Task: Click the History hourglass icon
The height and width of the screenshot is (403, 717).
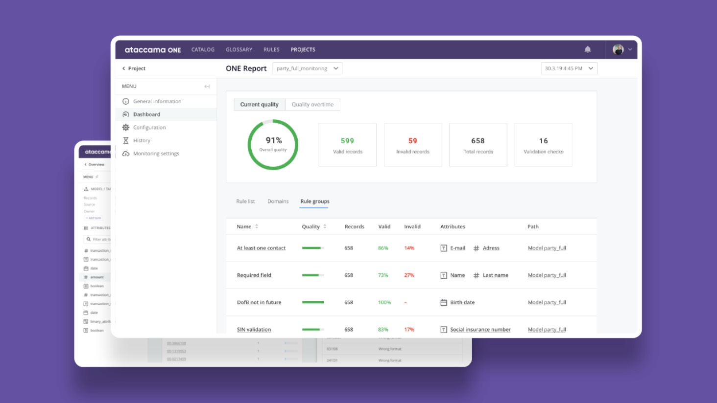Action: 126,140
